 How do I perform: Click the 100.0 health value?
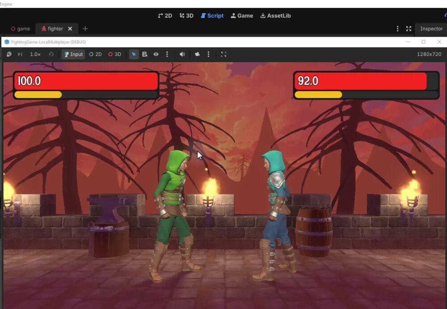29,81
